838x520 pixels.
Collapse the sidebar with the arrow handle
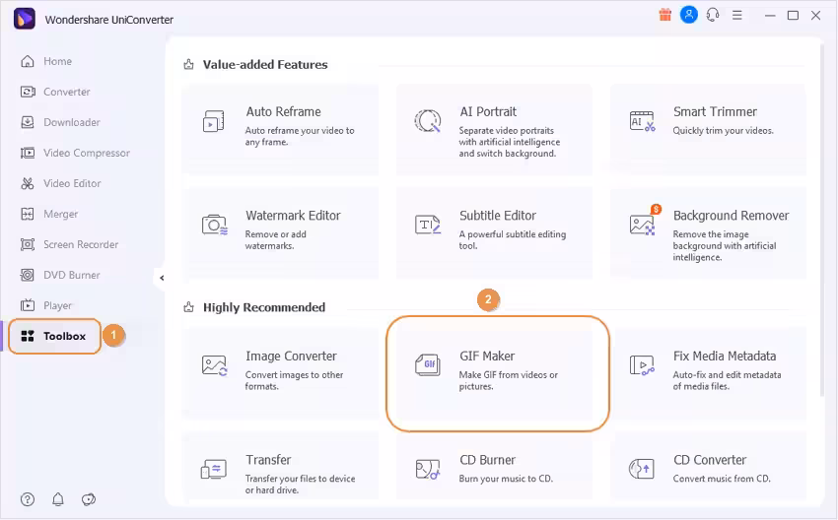(161, 278)
